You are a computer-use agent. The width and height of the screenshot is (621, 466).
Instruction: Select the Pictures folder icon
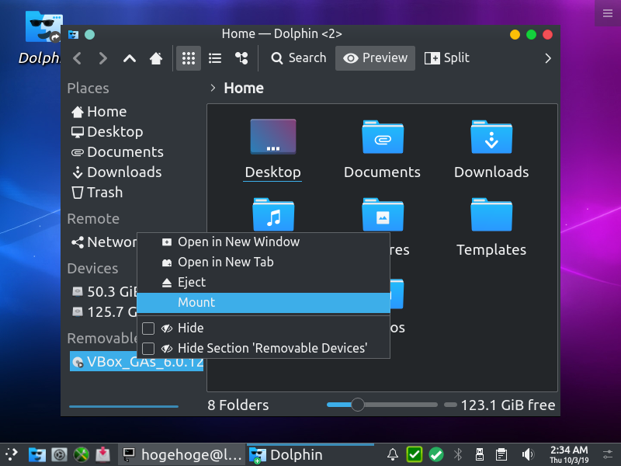click(383, 214)
